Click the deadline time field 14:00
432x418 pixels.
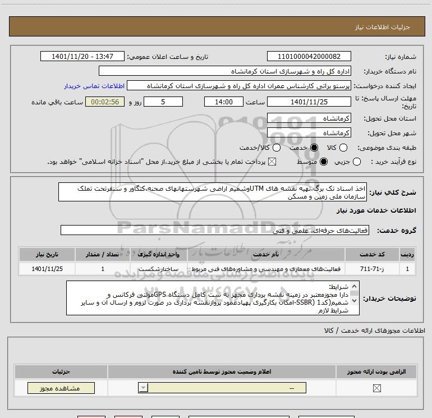tap(224, 102)
